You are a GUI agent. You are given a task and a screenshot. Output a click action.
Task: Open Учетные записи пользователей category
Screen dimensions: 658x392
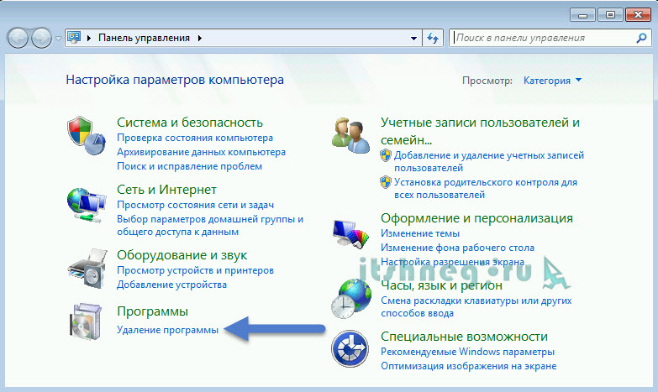pos(480,131)
